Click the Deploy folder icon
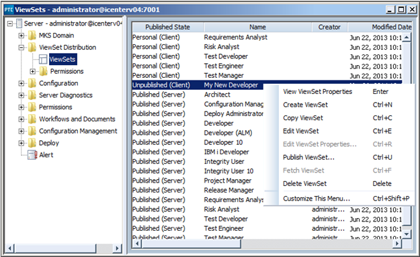 point(32,143)
